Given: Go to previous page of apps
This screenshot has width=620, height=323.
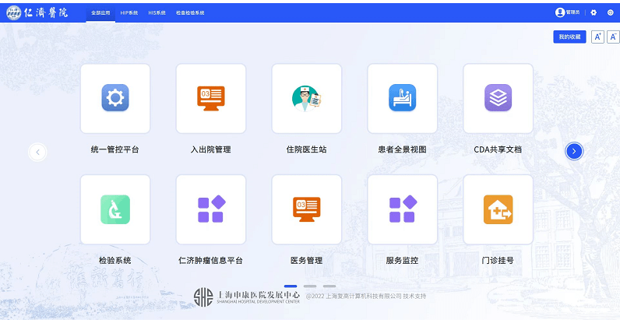Looking at the screenshot, I should pos(37,152).
